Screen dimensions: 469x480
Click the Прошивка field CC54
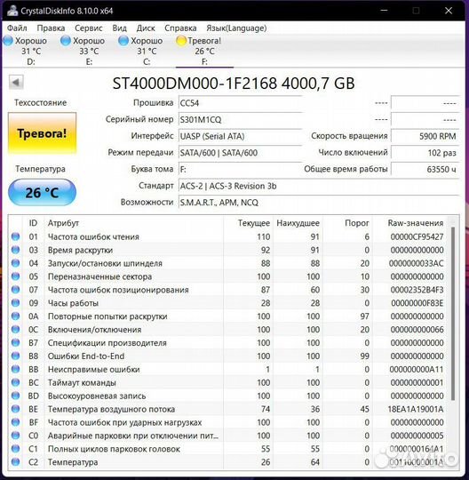pos(240,103)
